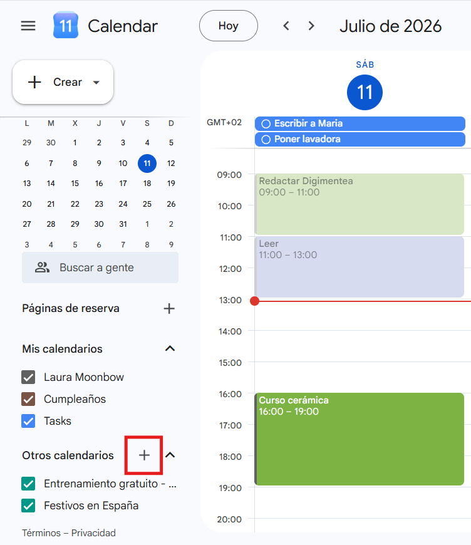Open the Redactar Digimentea event
The width and height of the screenshot is (471, 545).
[360, 204]
